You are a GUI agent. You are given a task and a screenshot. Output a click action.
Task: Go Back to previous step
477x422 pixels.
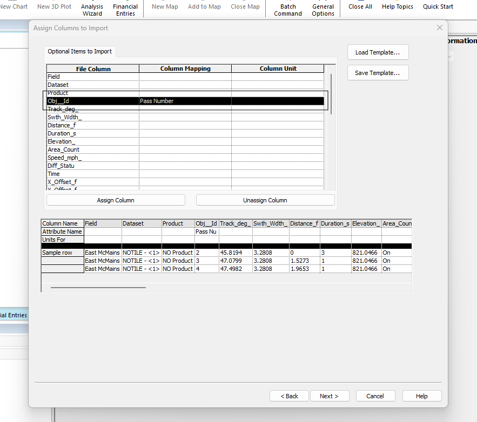coord(289,396)
